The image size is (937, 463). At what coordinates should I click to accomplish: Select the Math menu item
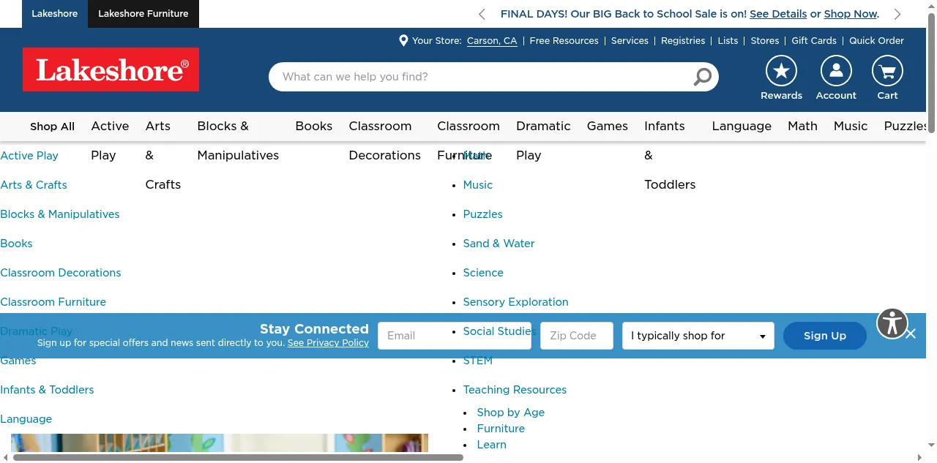802,127
